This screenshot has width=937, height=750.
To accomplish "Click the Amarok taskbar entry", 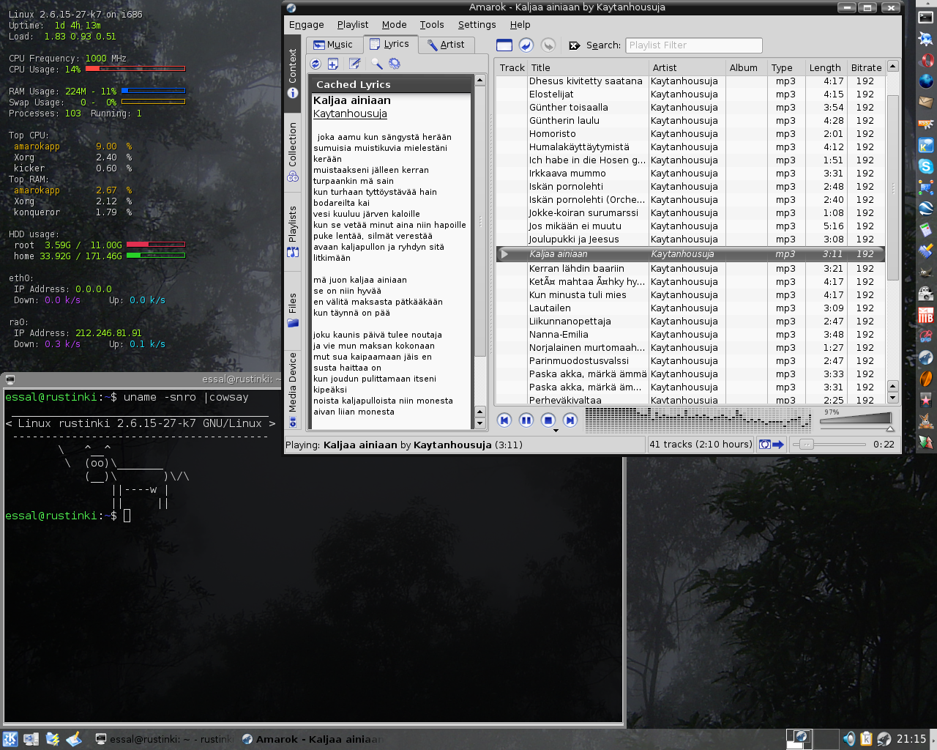I will [x=311, y=739].
